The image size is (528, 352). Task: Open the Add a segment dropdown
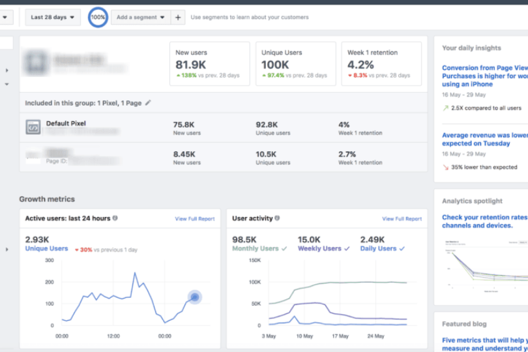click(140, 18)
